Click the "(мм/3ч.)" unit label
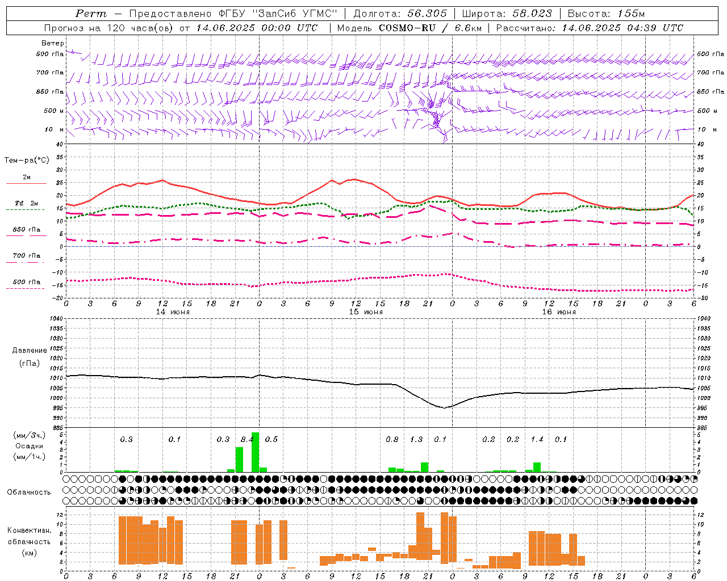Viewport: 727px width, 581px height. coord(29,435)
